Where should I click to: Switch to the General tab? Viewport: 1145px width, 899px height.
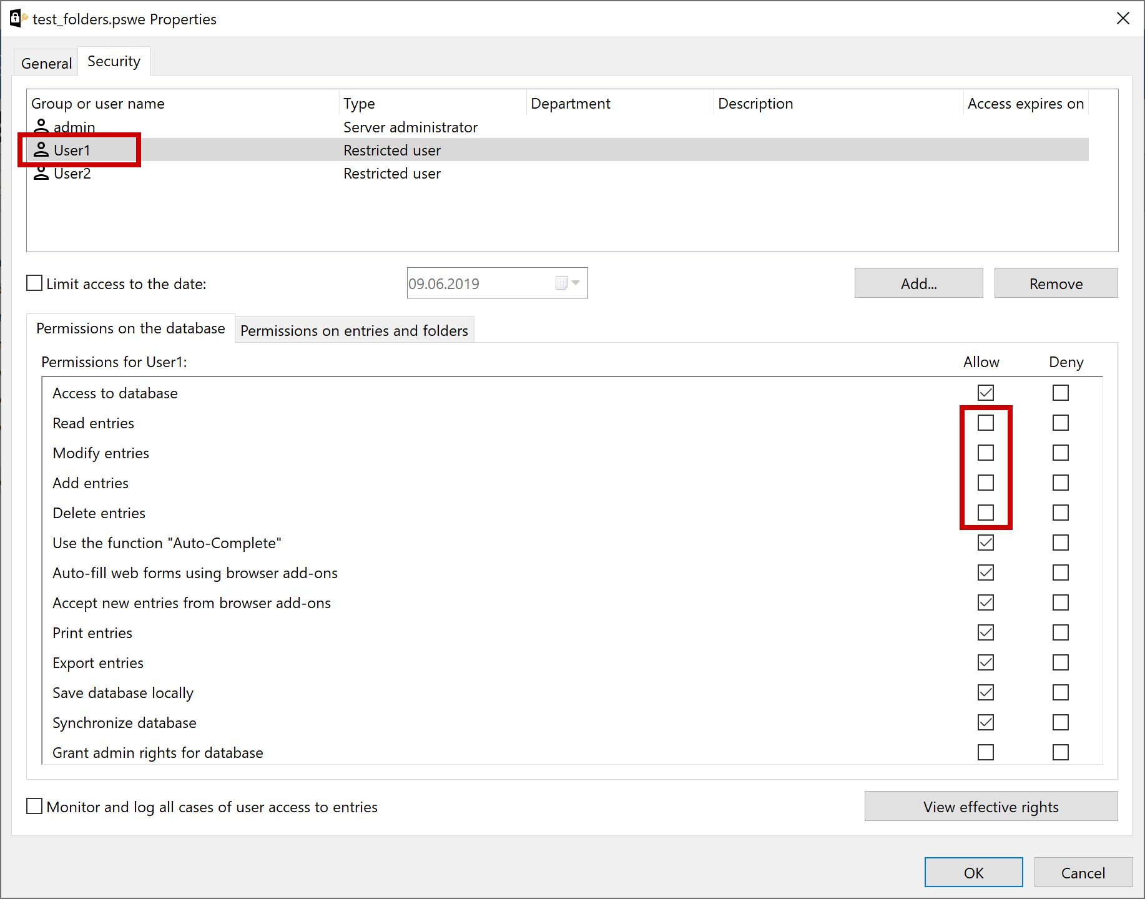pos(46,63)
